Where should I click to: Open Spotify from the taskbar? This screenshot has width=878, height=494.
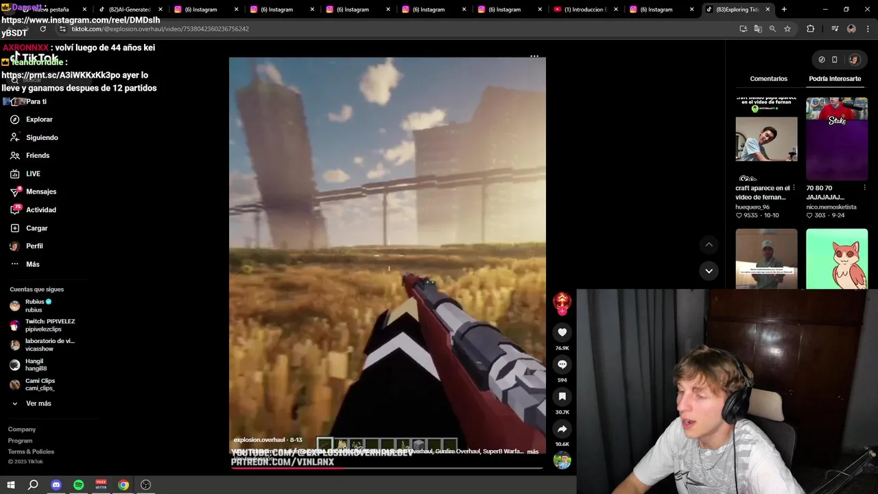click(x=78, y=485)
